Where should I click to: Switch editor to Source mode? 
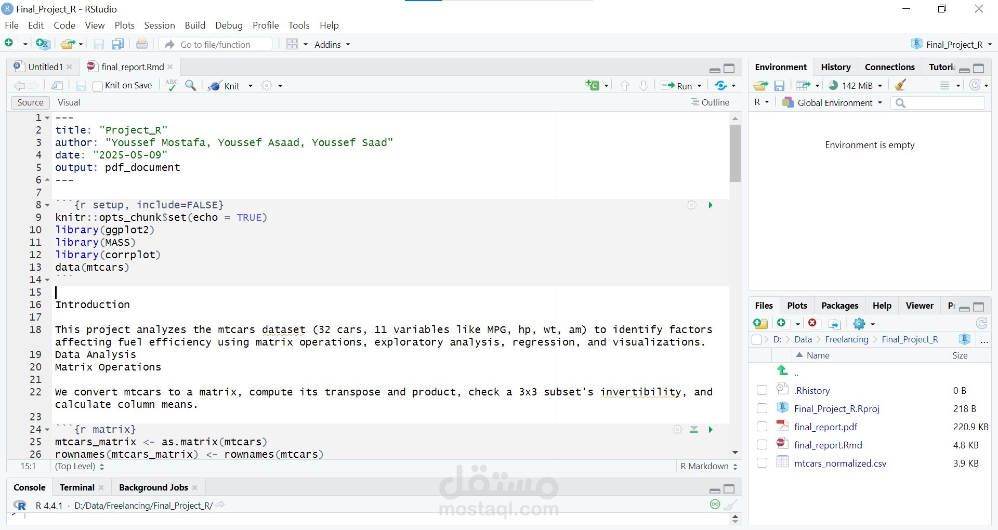(30, 102)
